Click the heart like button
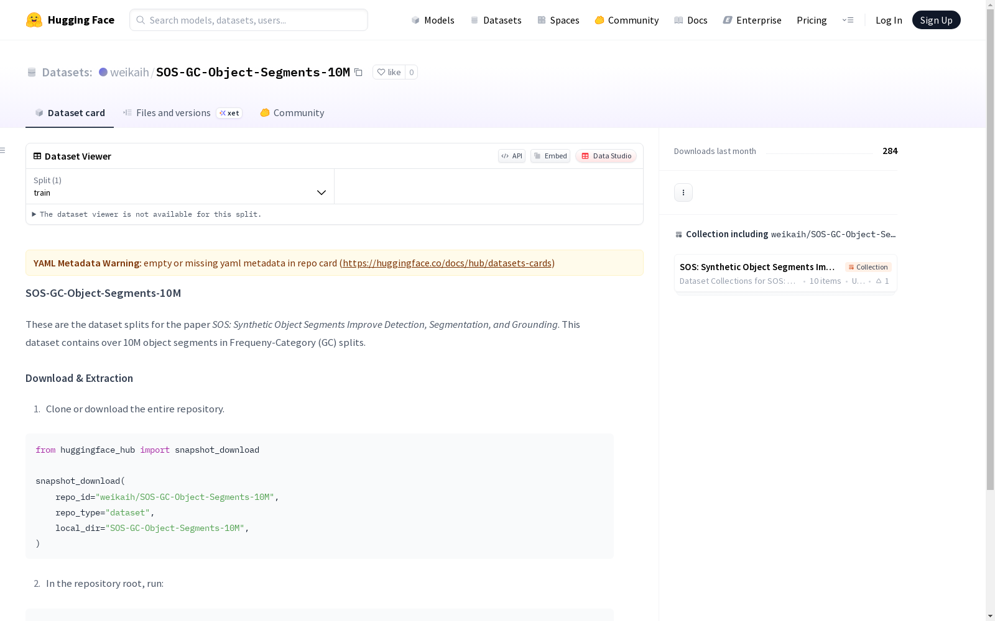 [x=389, y=72]
